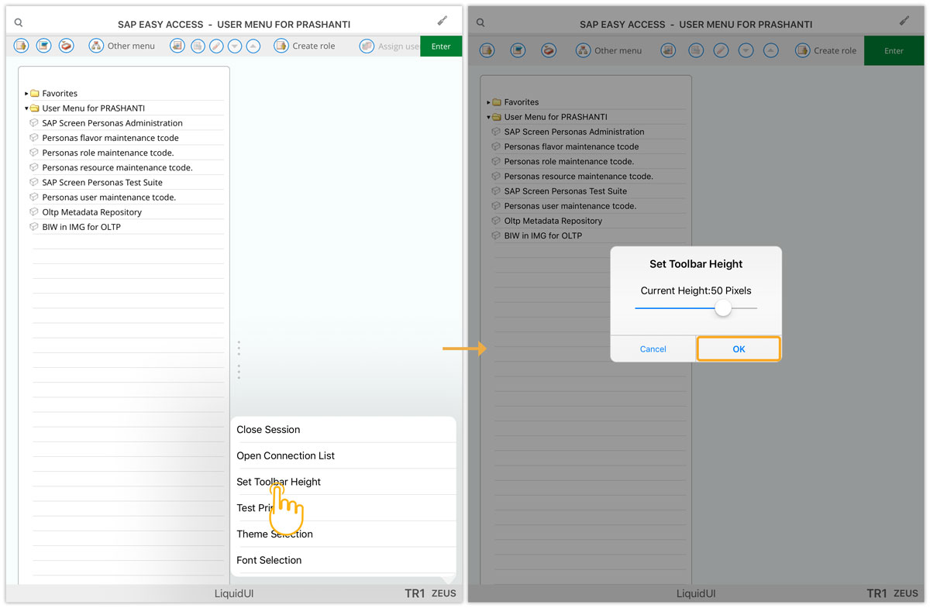Click the SAP menu icon in the menu-open screen toolbar
The width and height of the screenshot is (930, 608).
coord(44,46)
